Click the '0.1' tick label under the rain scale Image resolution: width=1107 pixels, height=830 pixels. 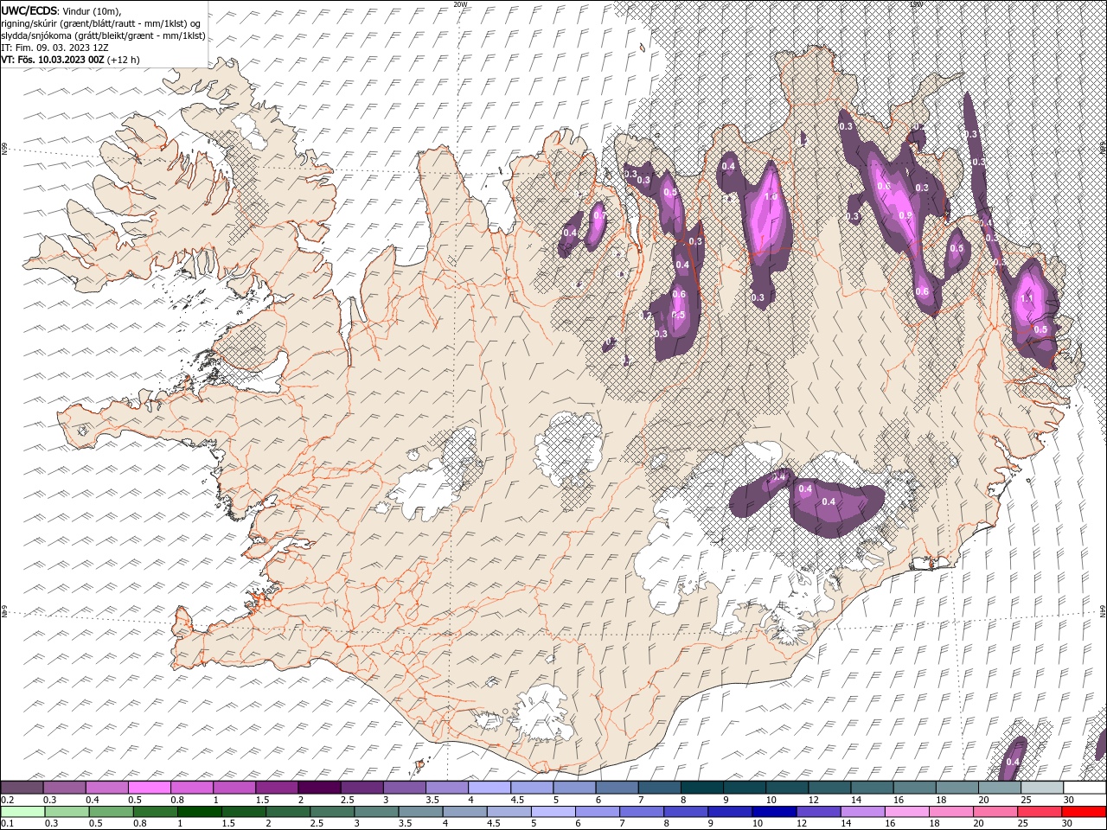coord(8,823)
